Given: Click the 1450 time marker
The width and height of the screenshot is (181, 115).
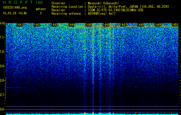Looking at the screenshot, I should click(x=175, y=25).
